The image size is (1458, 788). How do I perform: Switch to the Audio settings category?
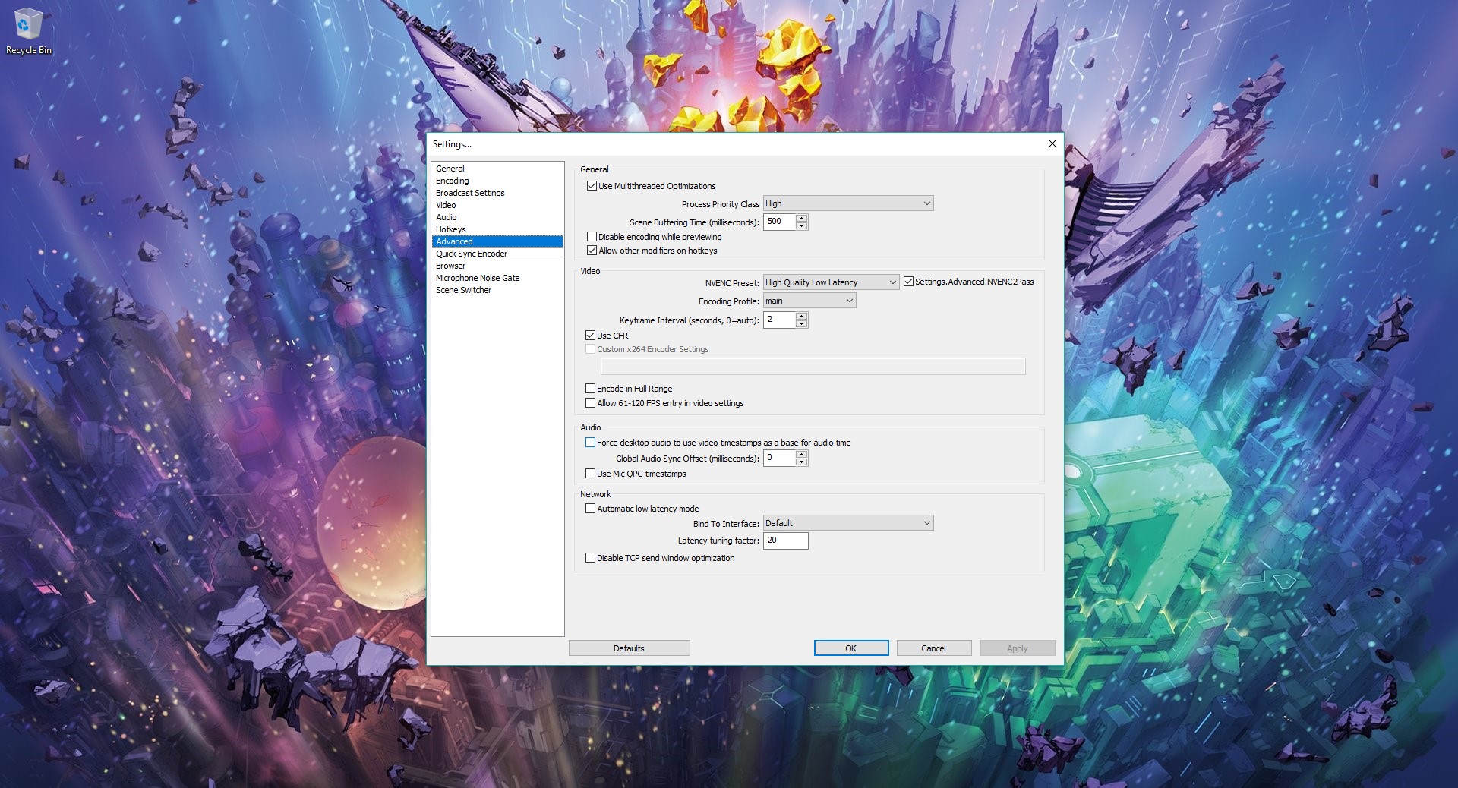tap(497, 217)
